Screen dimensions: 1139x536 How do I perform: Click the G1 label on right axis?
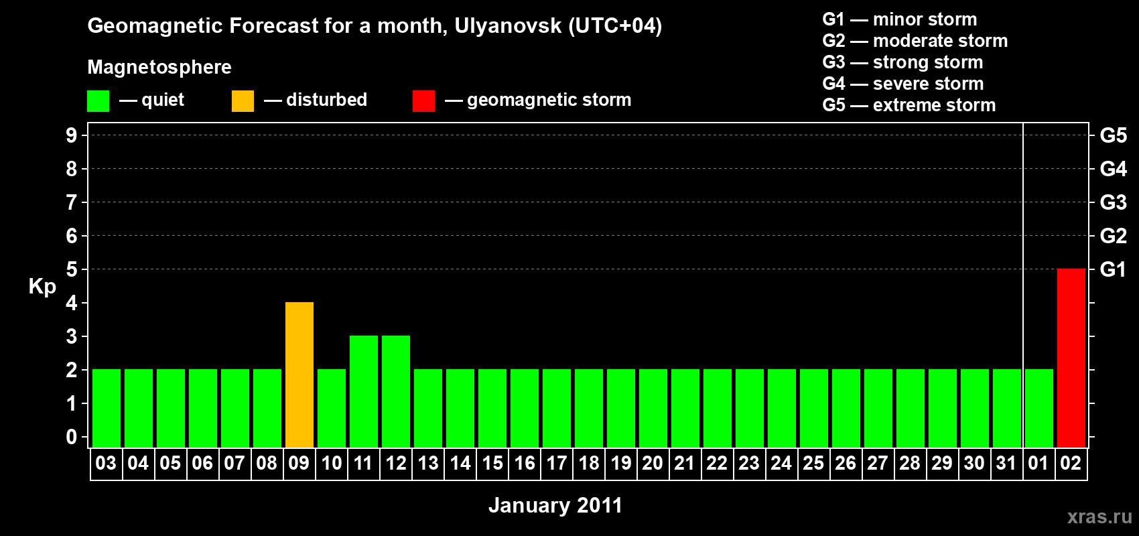tap(1114, 269)
